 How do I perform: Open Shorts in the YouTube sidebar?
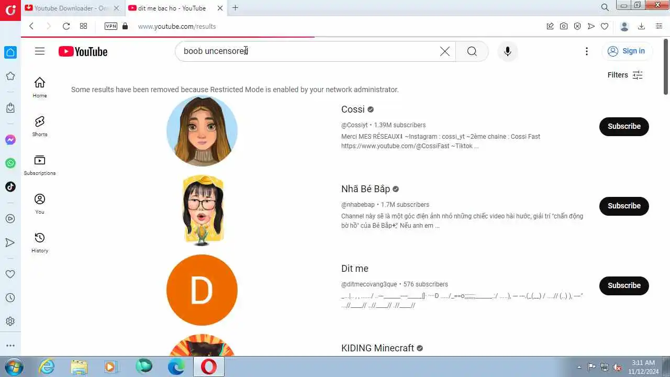(x=40, y=126)
